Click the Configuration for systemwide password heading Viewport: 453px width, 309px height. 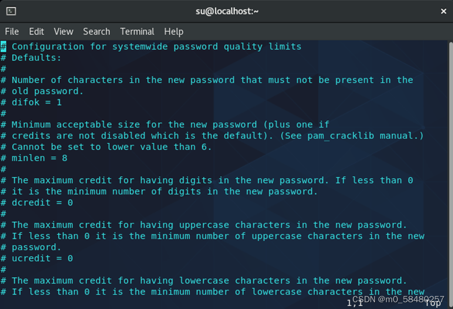tap(152, 46)
